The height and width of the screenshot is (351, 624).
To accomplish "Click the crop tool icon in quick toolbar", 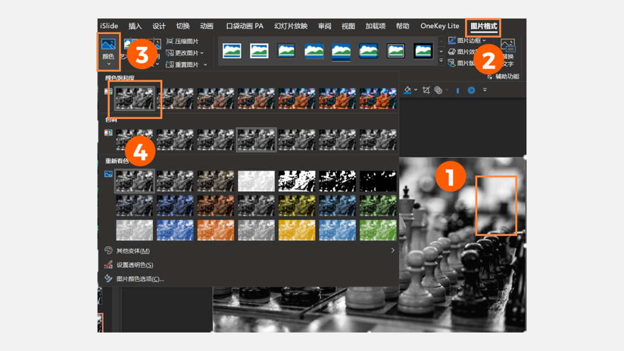I will (x=426, y=90).
